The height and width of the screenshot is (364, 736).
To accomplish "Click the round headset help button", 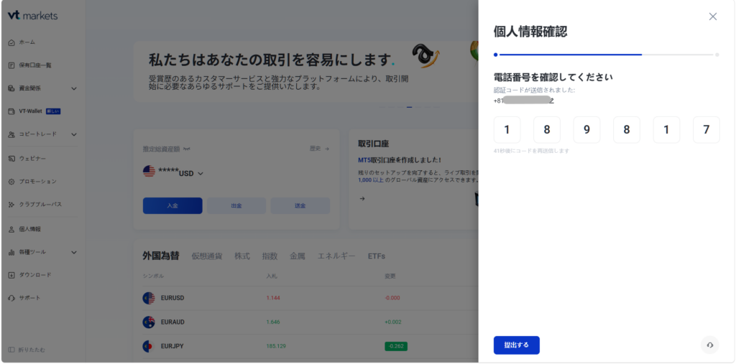I will [x=709, y=345].
